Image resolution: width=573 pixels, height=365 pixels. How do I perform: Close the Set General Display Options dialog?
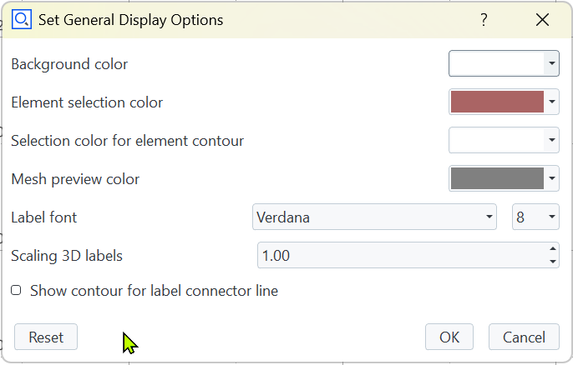click(543, 20)
